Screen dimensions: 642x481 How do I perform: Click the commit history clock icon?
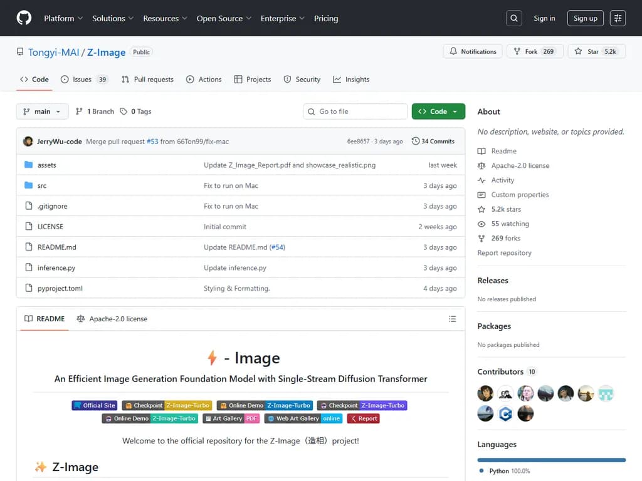(416, 142)
